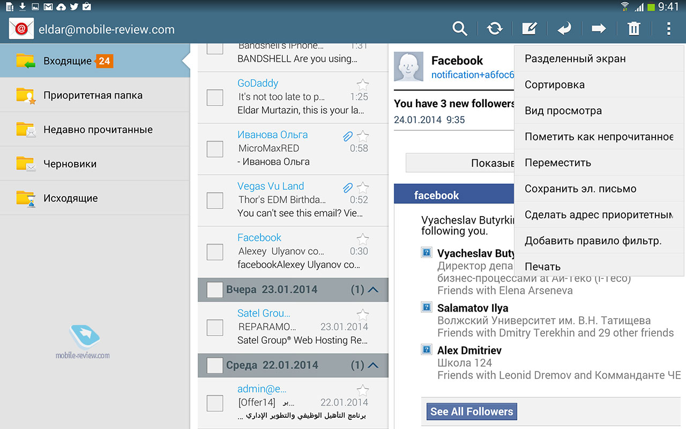The height and width of the screenshot is (429, 686).
Task: Tap the email app icon
Action: [21, 29]
